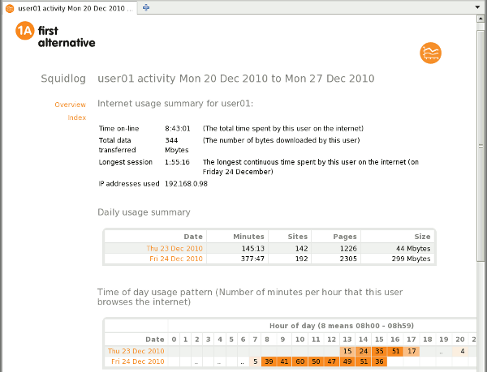
Task: Click the vertical scrollbar thumb
Action: click(x=481, y=146)
